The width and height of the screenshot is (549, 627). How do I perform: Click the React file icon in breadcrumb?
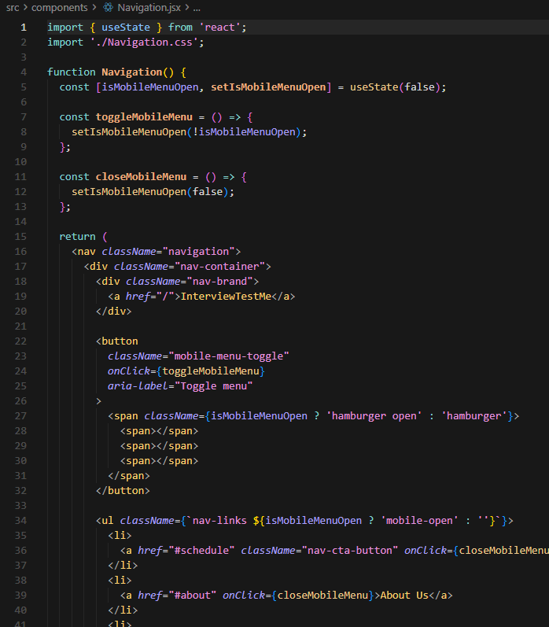pyautogui.click(x=108, y=7)
